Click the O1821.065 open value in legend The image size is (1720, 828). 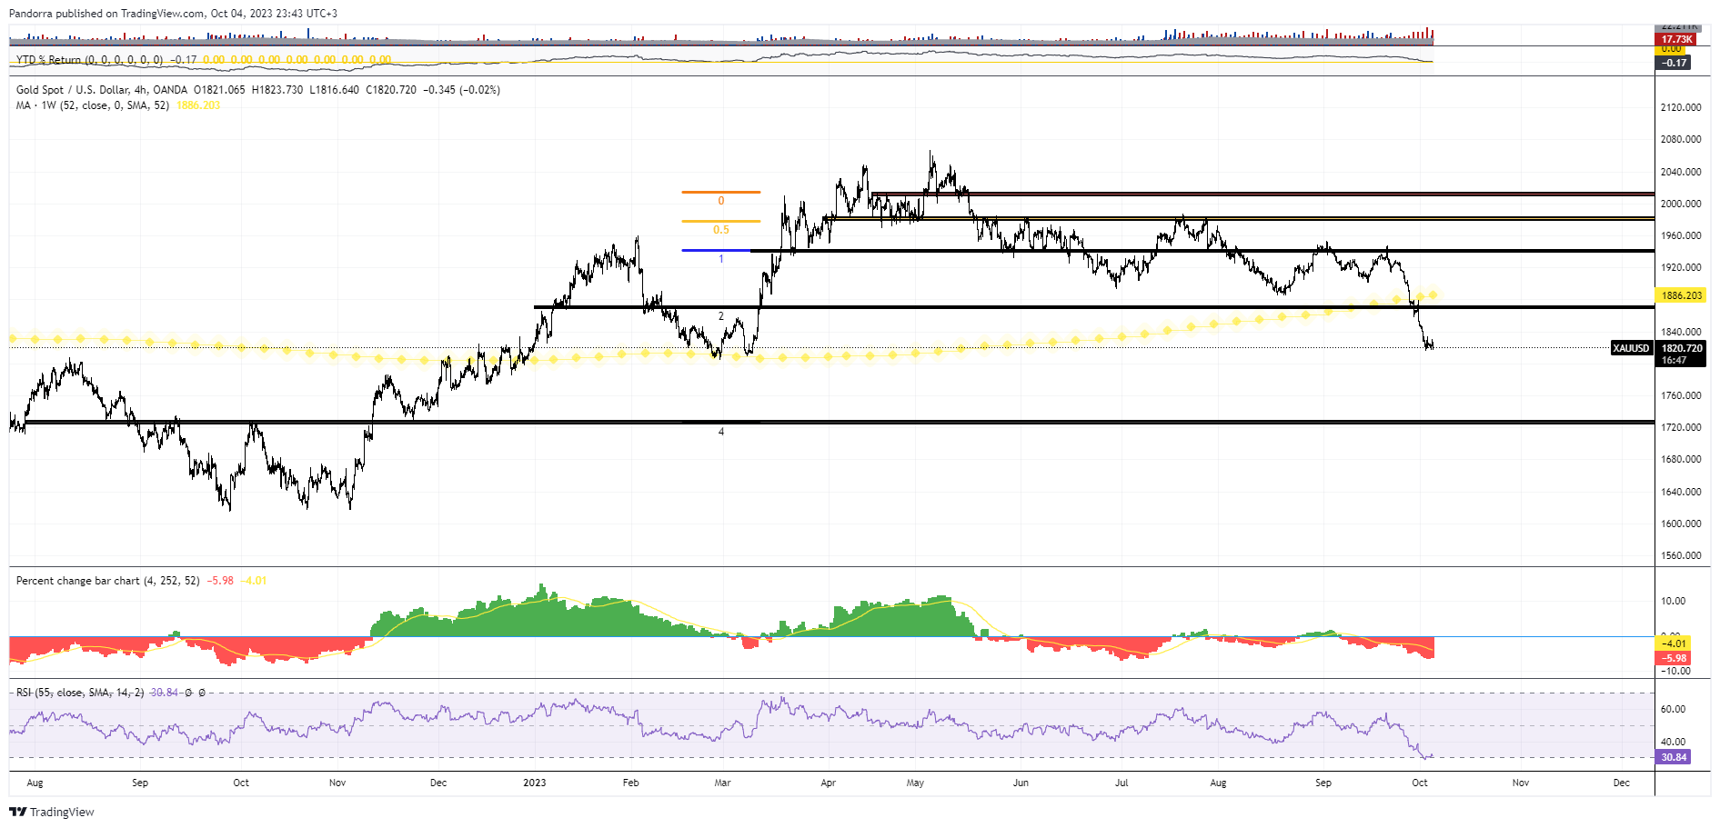[x=219, y=90]
